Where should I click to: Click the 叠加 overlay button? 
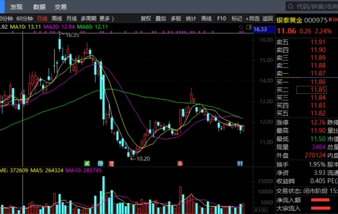pos(161,19)
